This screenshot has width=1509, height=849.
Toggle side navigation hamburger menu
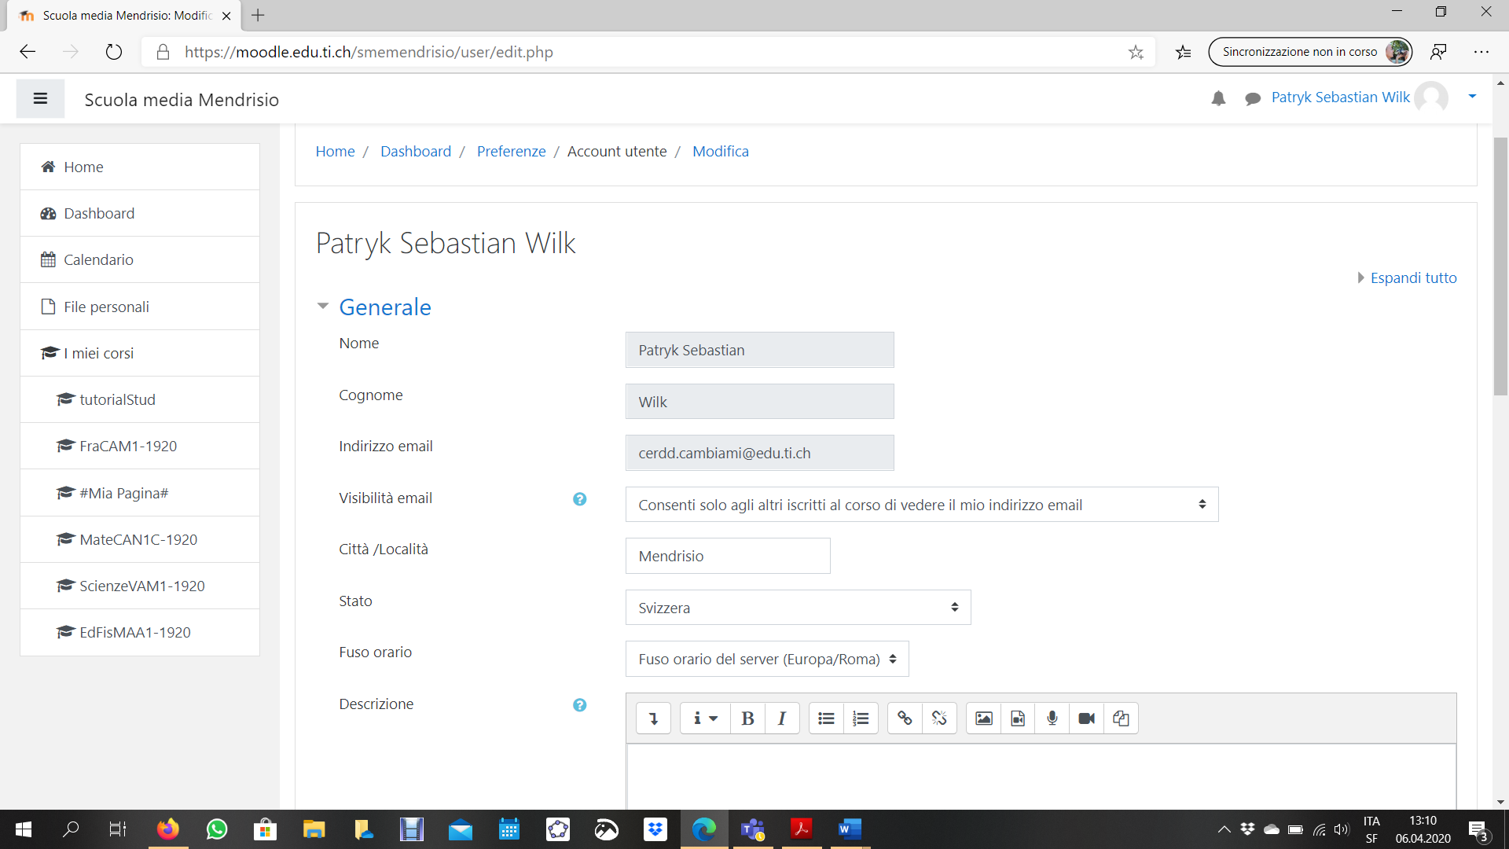click(x=40, y=99)
